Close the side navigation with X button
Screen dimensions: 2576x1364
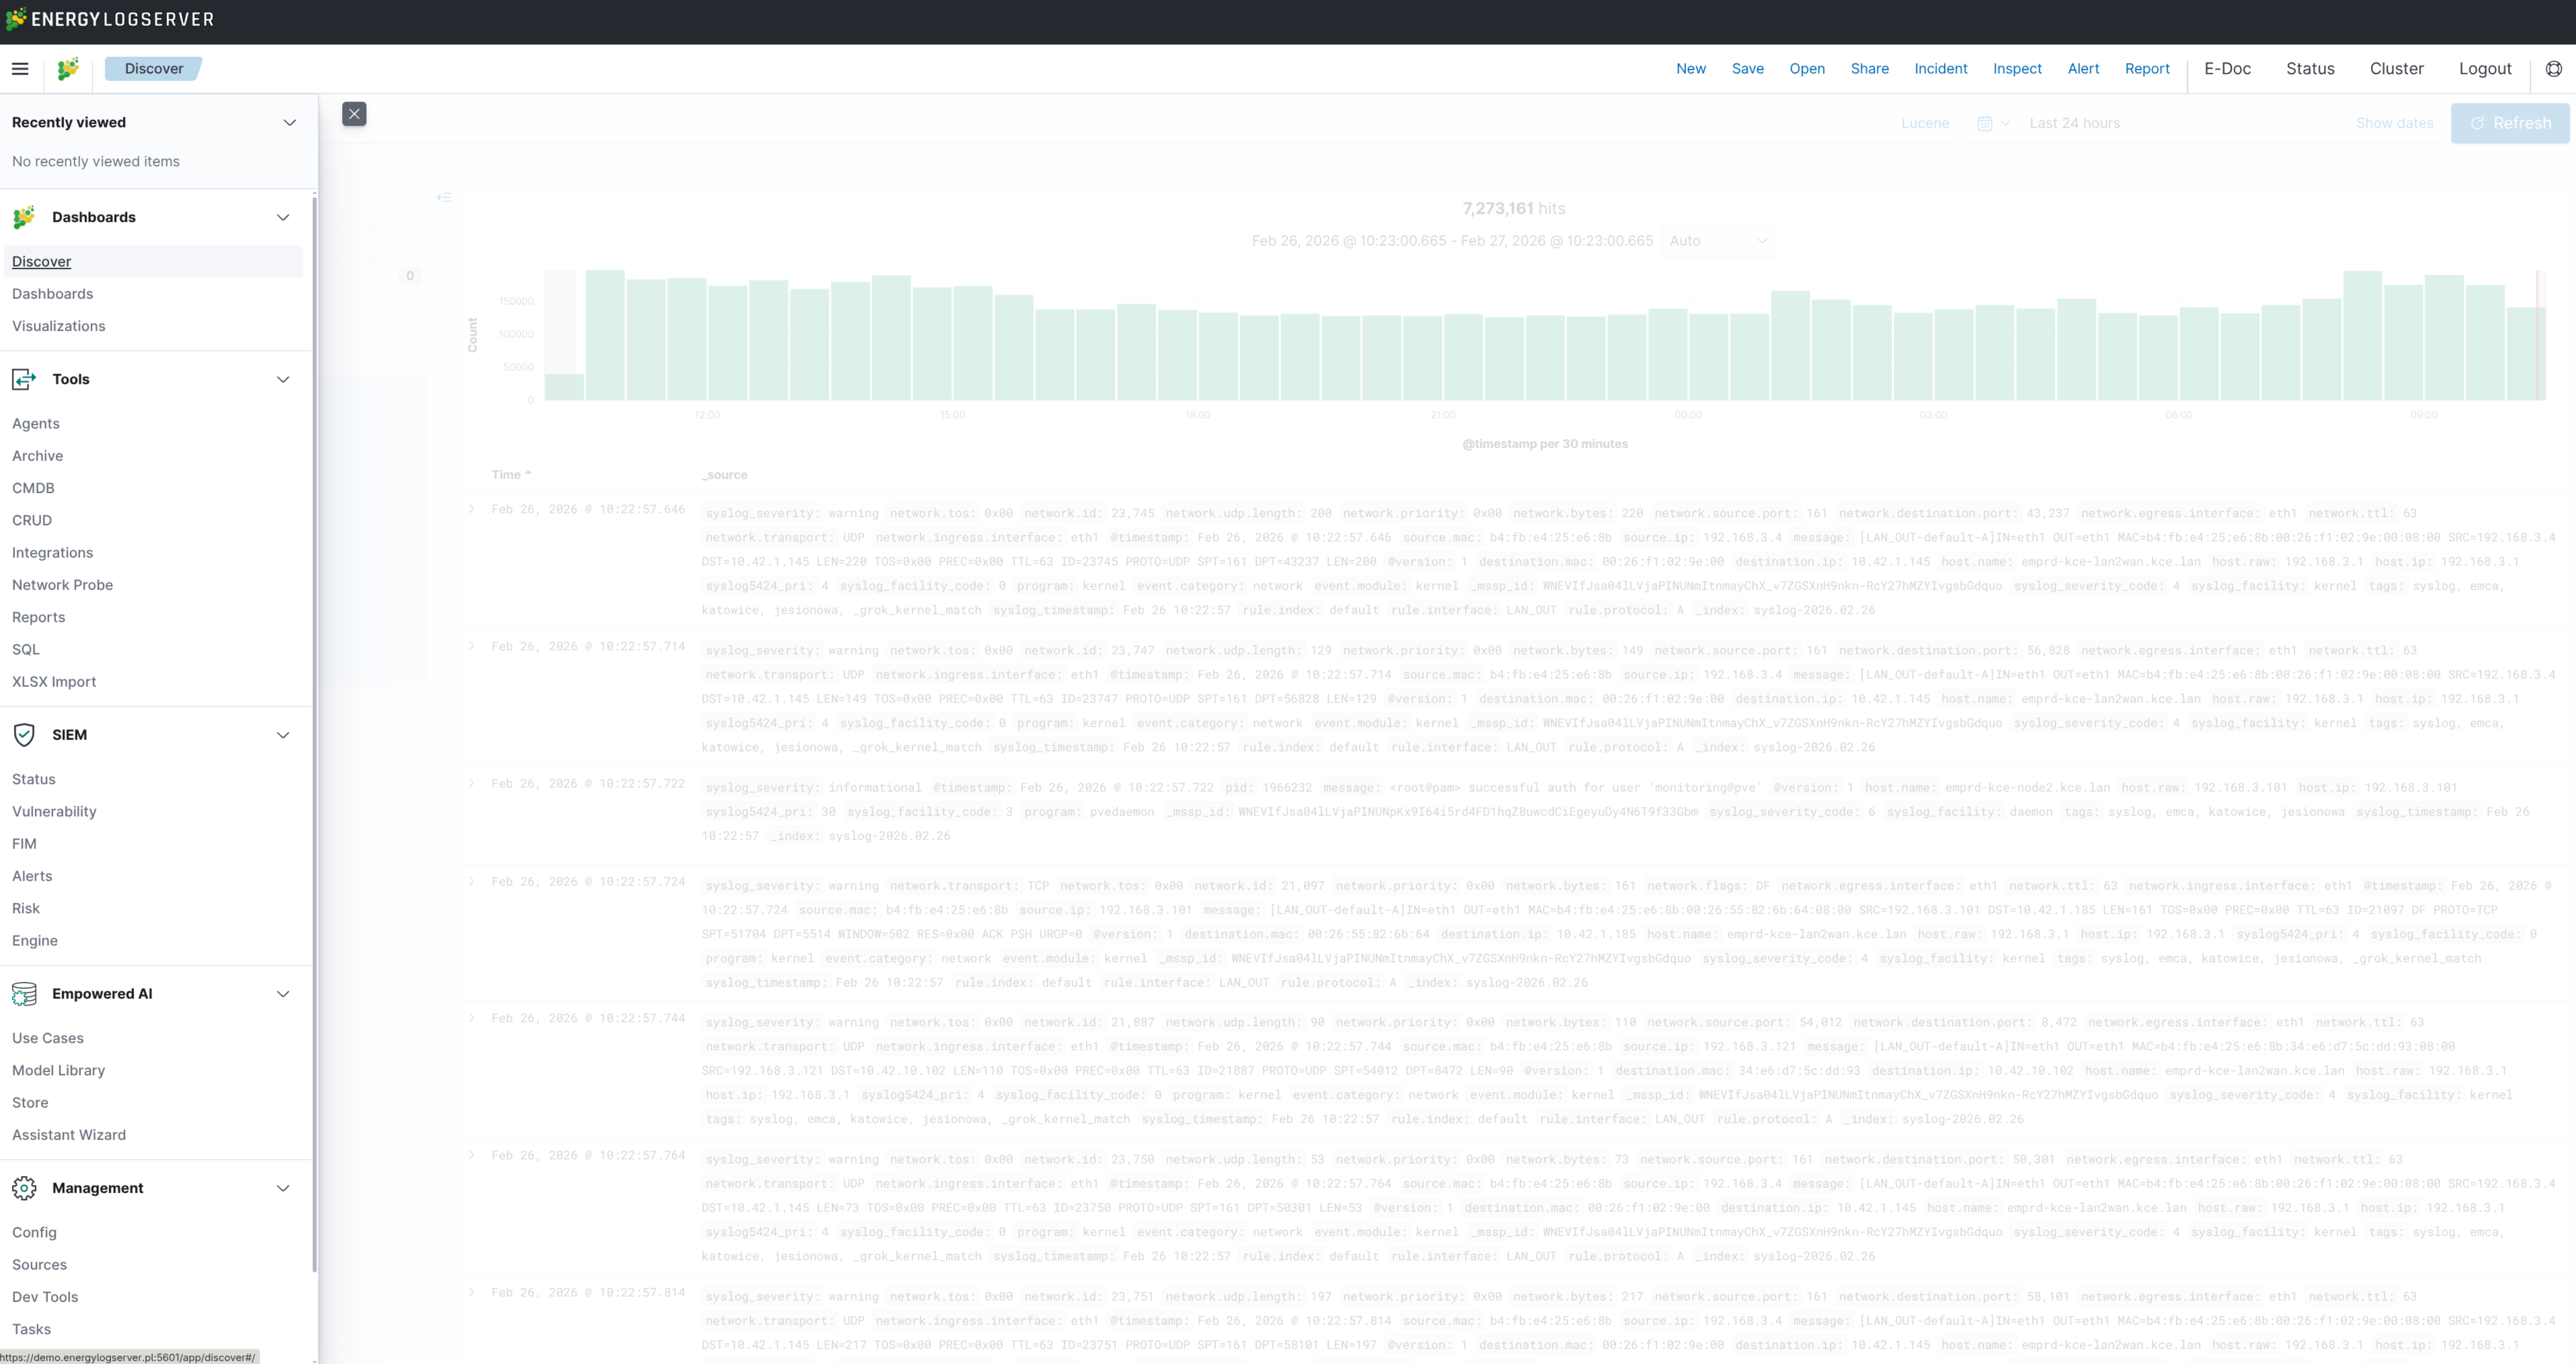click(354, 114)
